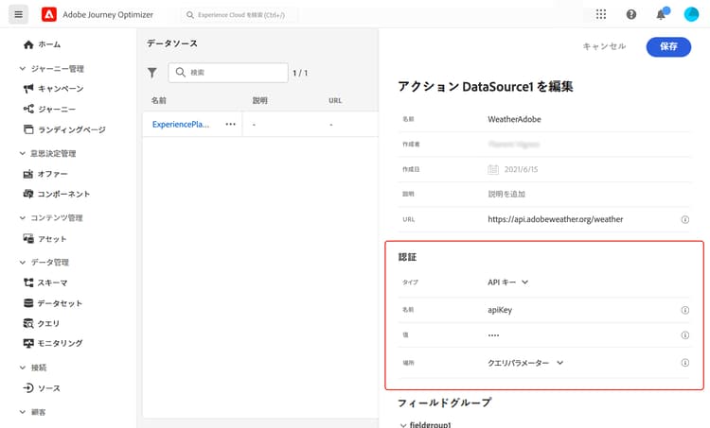Click the calendar icon next to 2021/6/15
The image size is (710, 428).
click(x=493, y=169)
